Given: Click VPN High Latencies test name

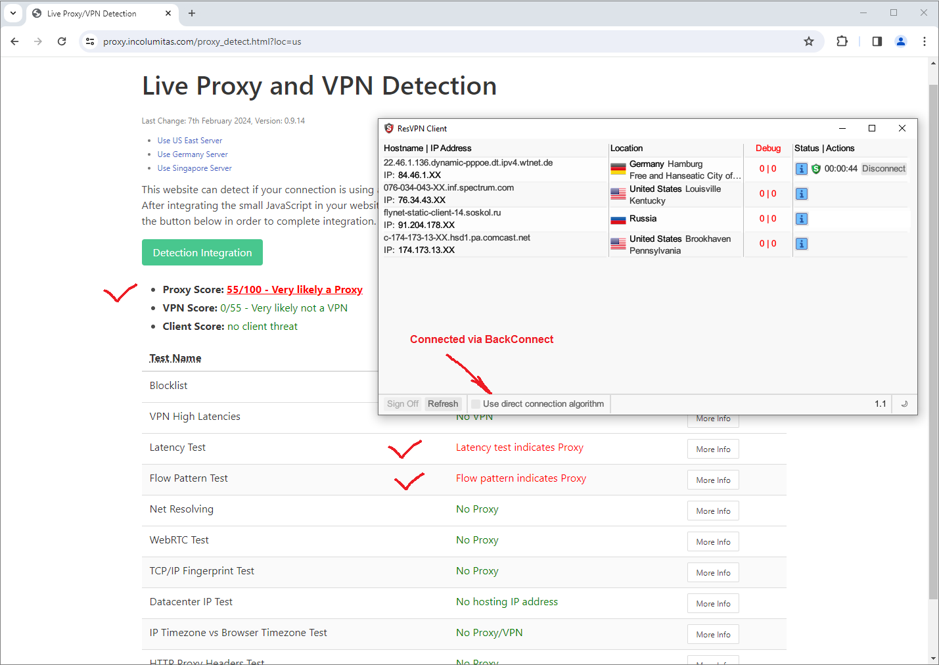Looking at the screenshot, I should pyautogui.click(x=195, y=417).
